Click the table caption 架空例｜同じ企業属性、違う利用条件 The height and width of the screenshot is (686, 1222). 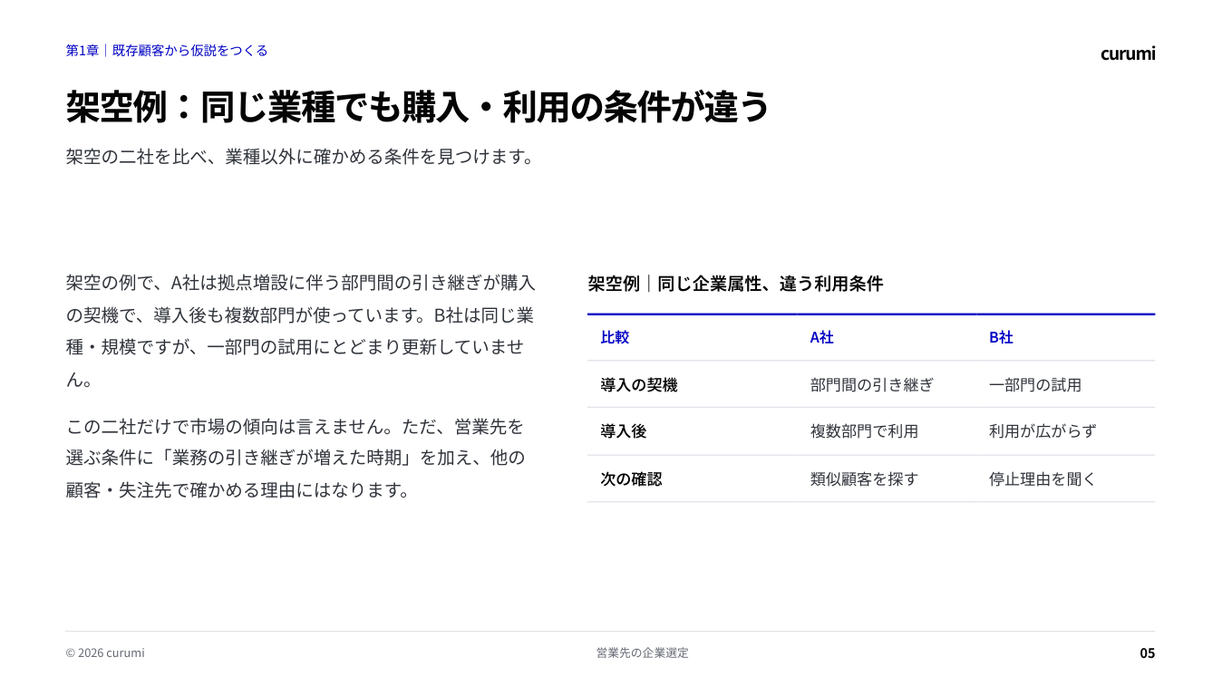(735, 284)
